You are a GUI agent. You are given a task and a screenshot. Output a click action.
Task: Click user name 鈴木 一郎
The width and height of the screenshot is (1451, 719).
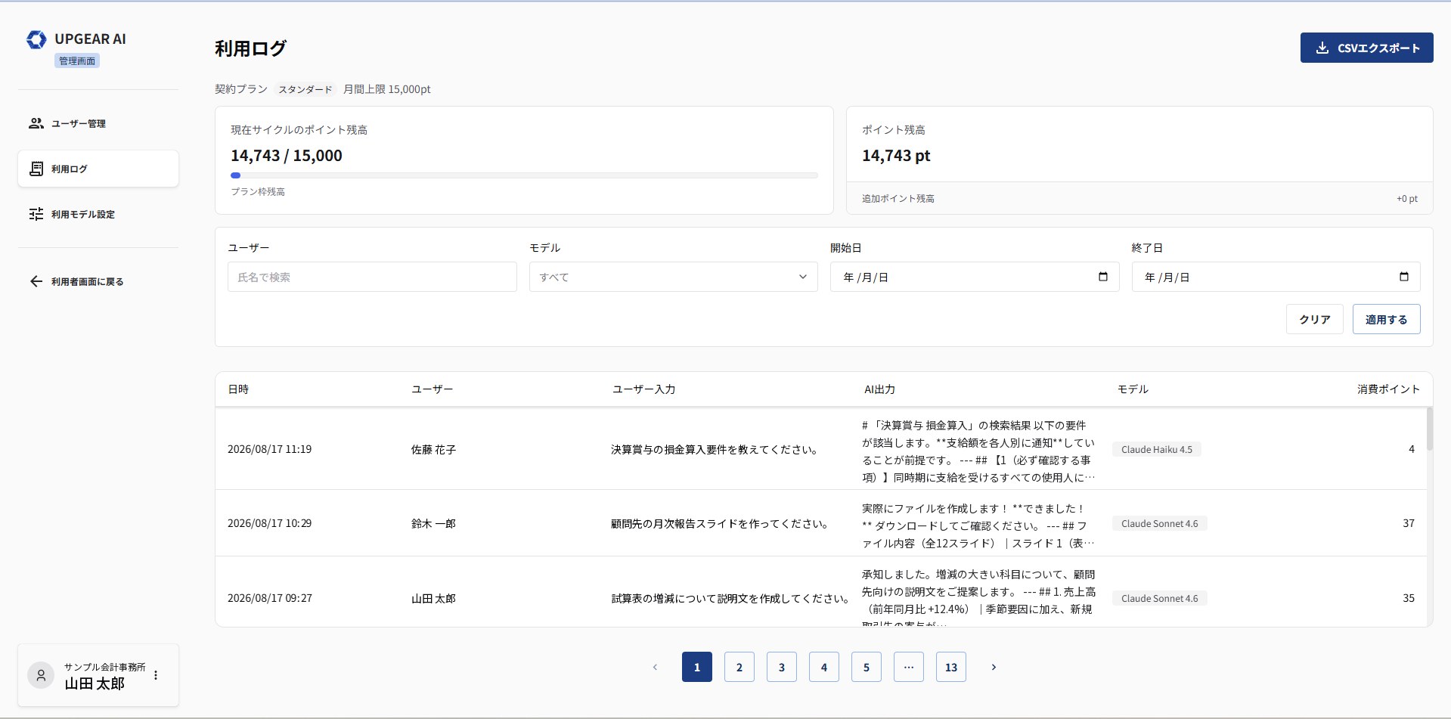(433, 523)
